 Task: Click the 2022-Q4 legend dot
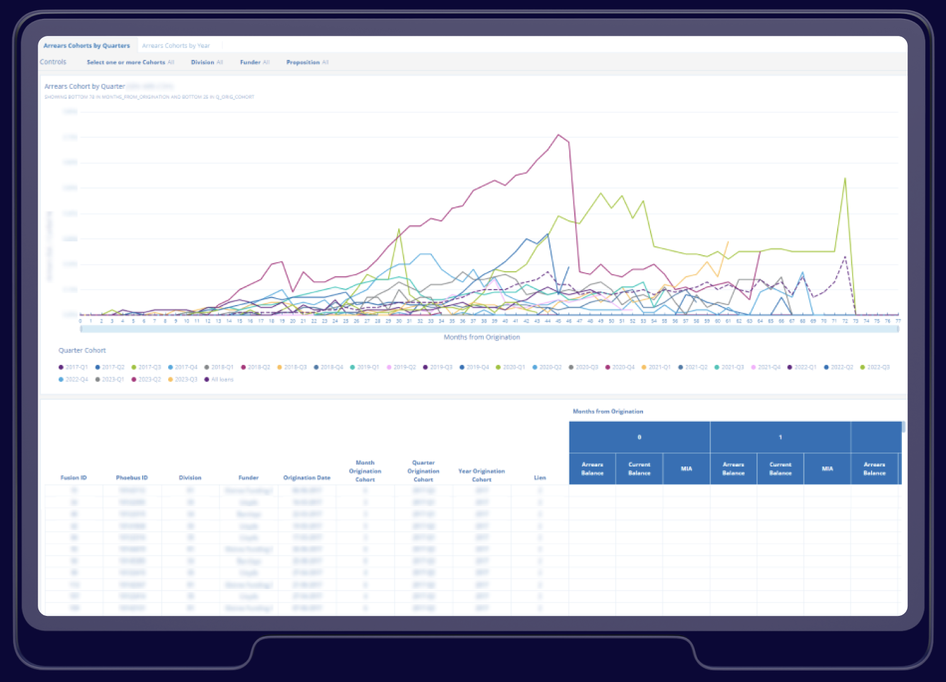pyautogui.click(x=61, y=379)
